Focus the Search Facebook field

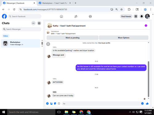pyautogui.click(x=25, y=16)
